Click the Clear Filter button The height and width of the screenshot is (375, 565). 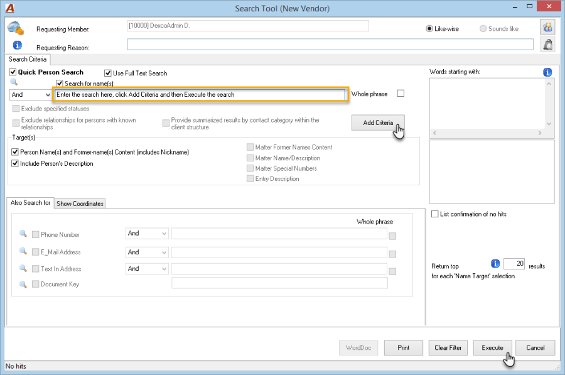point(448,347)
